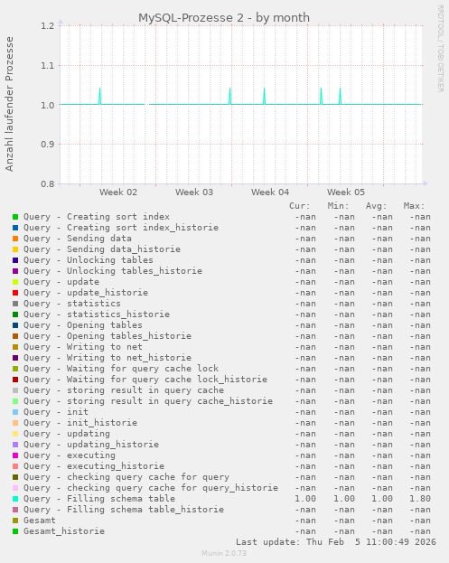This screenshot has height=563, width=449.
Task: Click the legend label Query - init_historie
Action: (80, 423)
